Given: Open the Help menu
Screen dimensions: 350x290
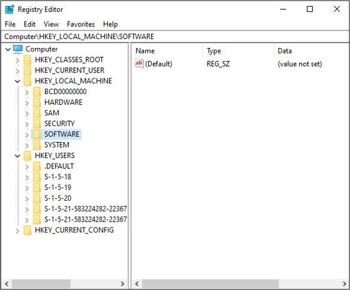Looking at the screenshot, I should pyautogui.click(x=110, y=24).
